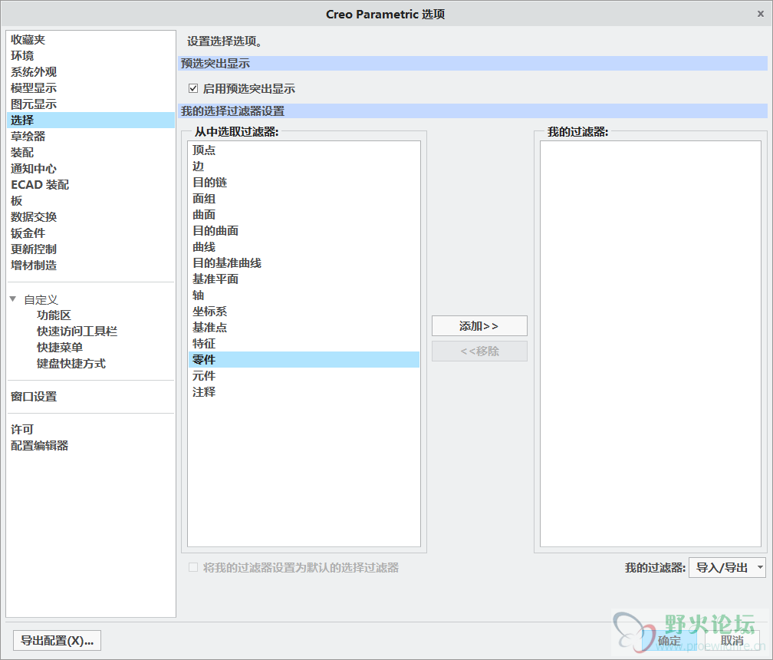This screenshot has width=773, height=660.
Task: Select the 边 filter
Action: tap(304, 167)
